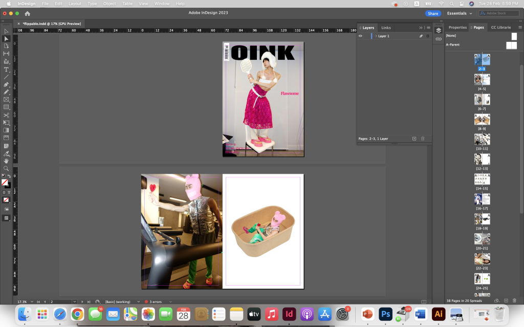Click the Share button
Viewport: 524px width, 327px height.
(433, 13)
